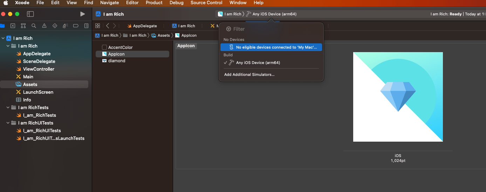Open the Source Control menu

tap(206, 3)
